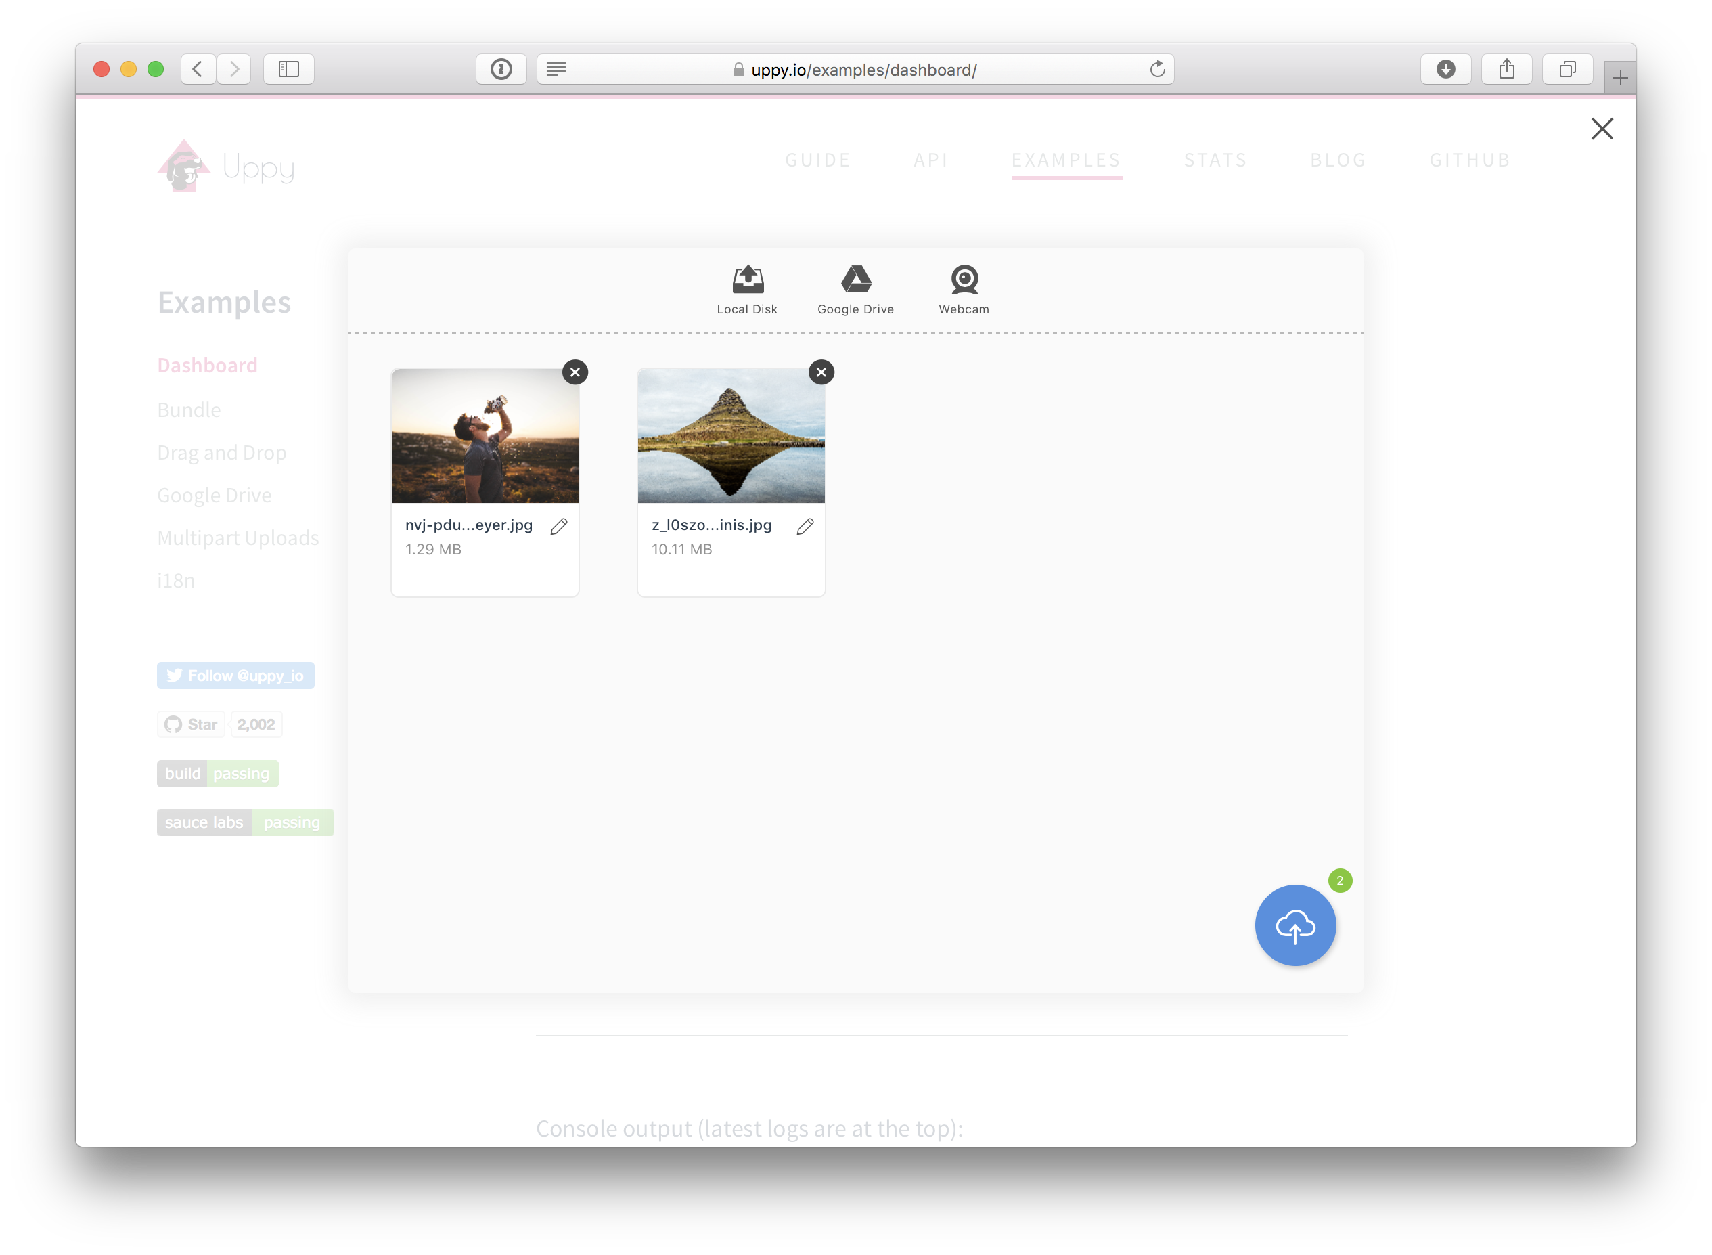Edit metadata of nvj-pdu...eyer.jpg
Image resolution: width=1712 pixels, height=1255 pixels.
click(559, 527)
